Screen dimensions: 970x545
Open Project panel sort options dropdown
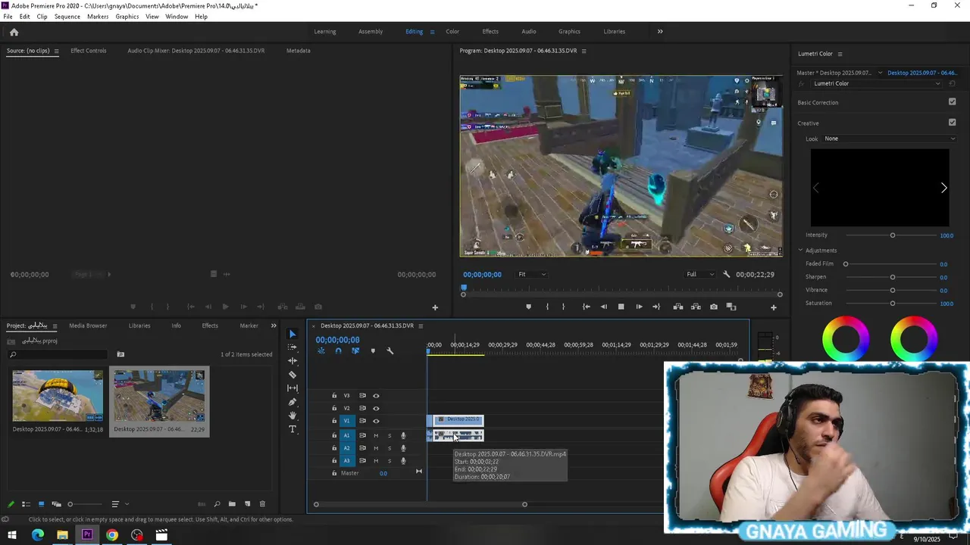120,504
